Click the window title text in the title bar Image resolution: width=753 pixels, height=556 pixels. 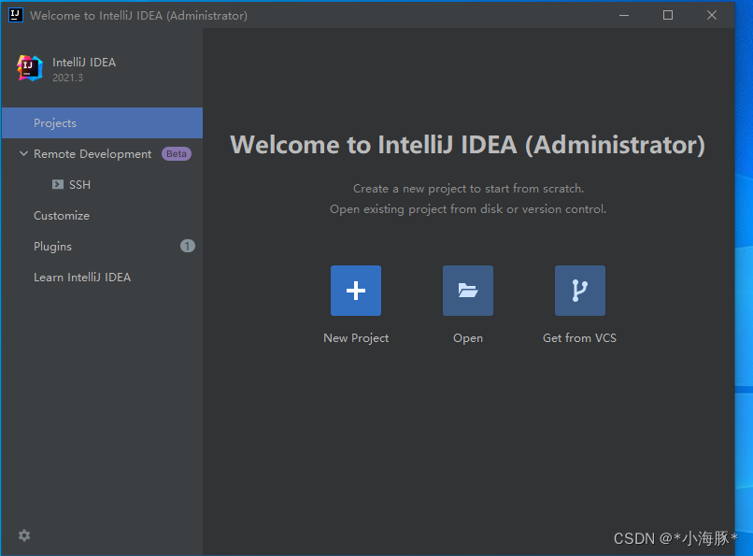(x=139, y=15)
